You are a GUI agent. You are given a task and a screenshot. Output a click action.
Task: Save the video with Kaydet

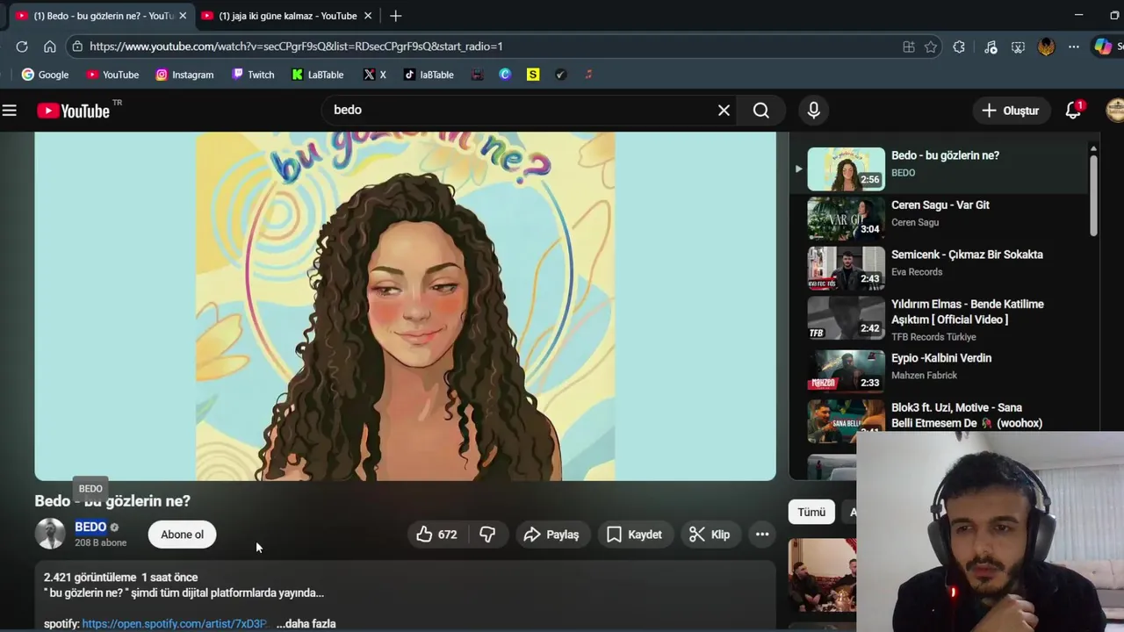tap(634, 535)
